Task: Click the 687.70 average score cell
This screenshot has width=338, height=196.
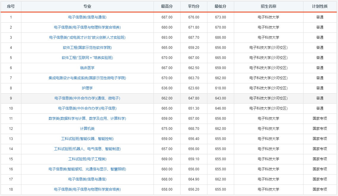Action: click(194, 38)
